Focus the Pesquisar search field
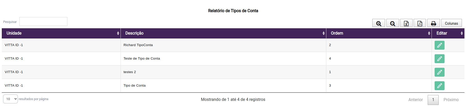 43,22
